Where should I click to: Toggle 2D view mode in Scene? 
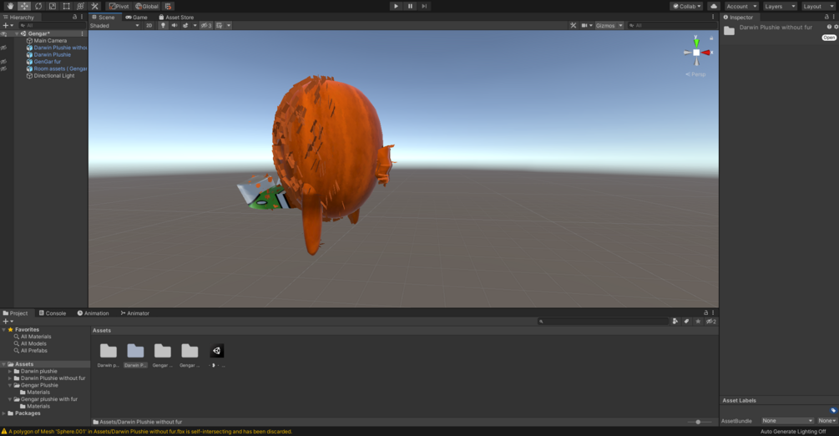click(x=149, y=25)
